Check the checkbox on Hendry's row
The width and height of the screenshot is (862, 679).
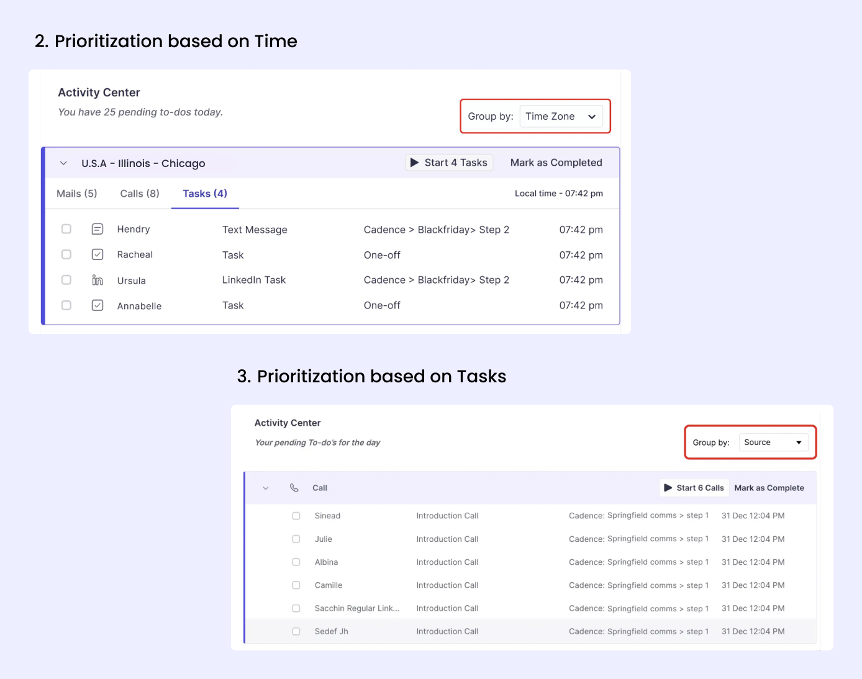click(66, 228)
